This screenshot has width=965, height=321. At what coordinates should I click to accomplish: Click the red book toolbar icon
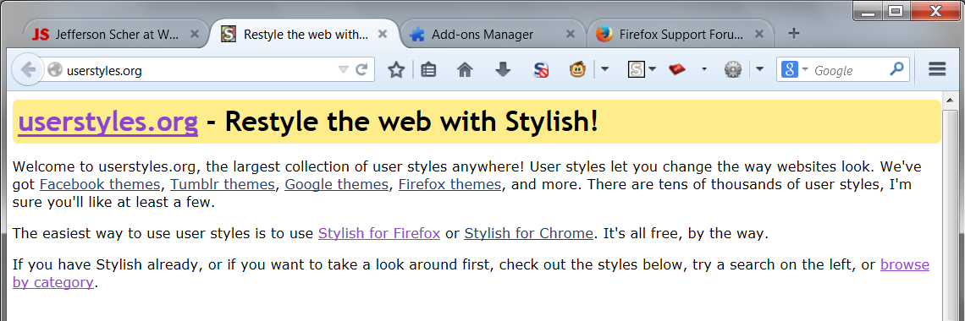pyautogui.click(x=677, y=70)
